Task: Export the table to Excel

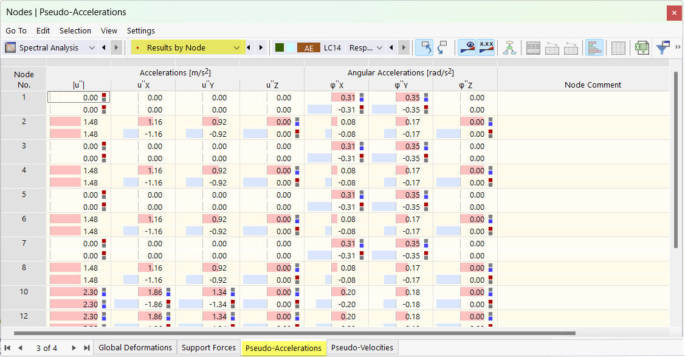Action: (642, 47)
